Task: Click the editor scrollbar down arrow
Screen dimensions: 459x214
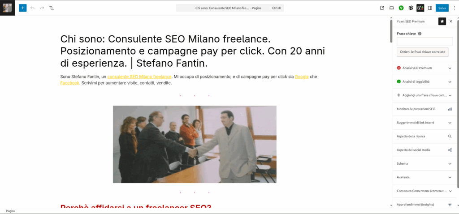Action: coord(391,205)
